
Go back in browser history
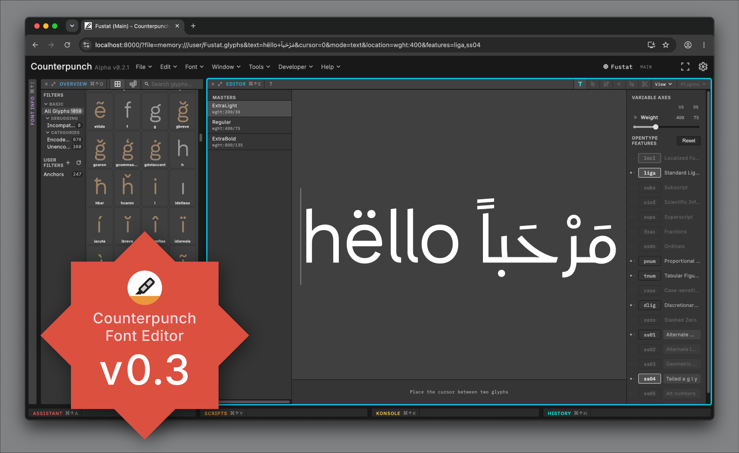[x=35, y=45]
